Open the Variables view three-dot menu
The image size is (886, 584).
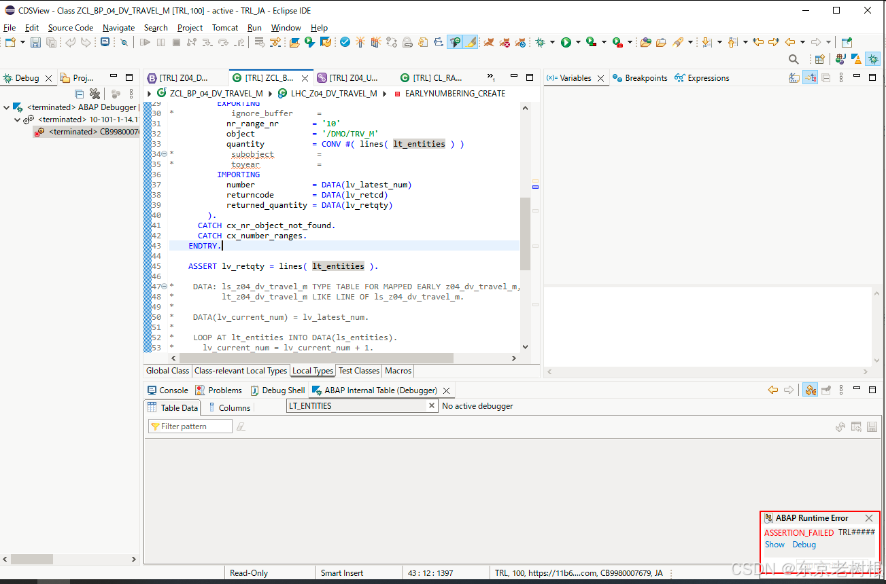842,78
